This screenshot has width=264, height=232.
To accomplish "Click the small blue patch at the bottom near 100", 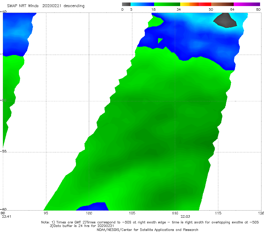I will (93, 207).
